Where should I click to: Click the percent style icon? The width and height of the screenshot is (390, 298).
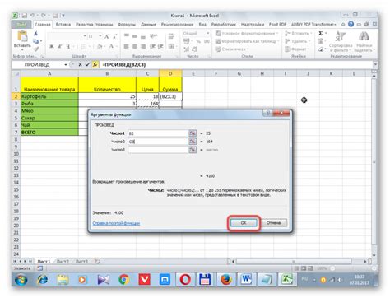coord(198,41)
